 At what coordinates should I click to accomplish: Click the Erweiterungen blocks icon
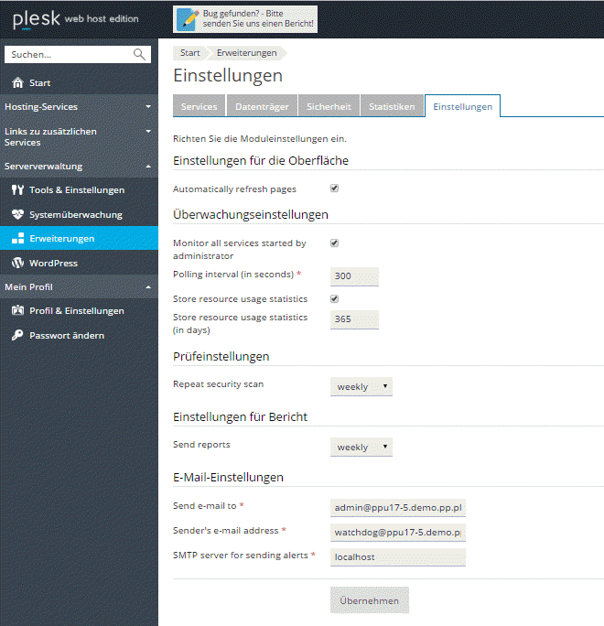point(17,238)
